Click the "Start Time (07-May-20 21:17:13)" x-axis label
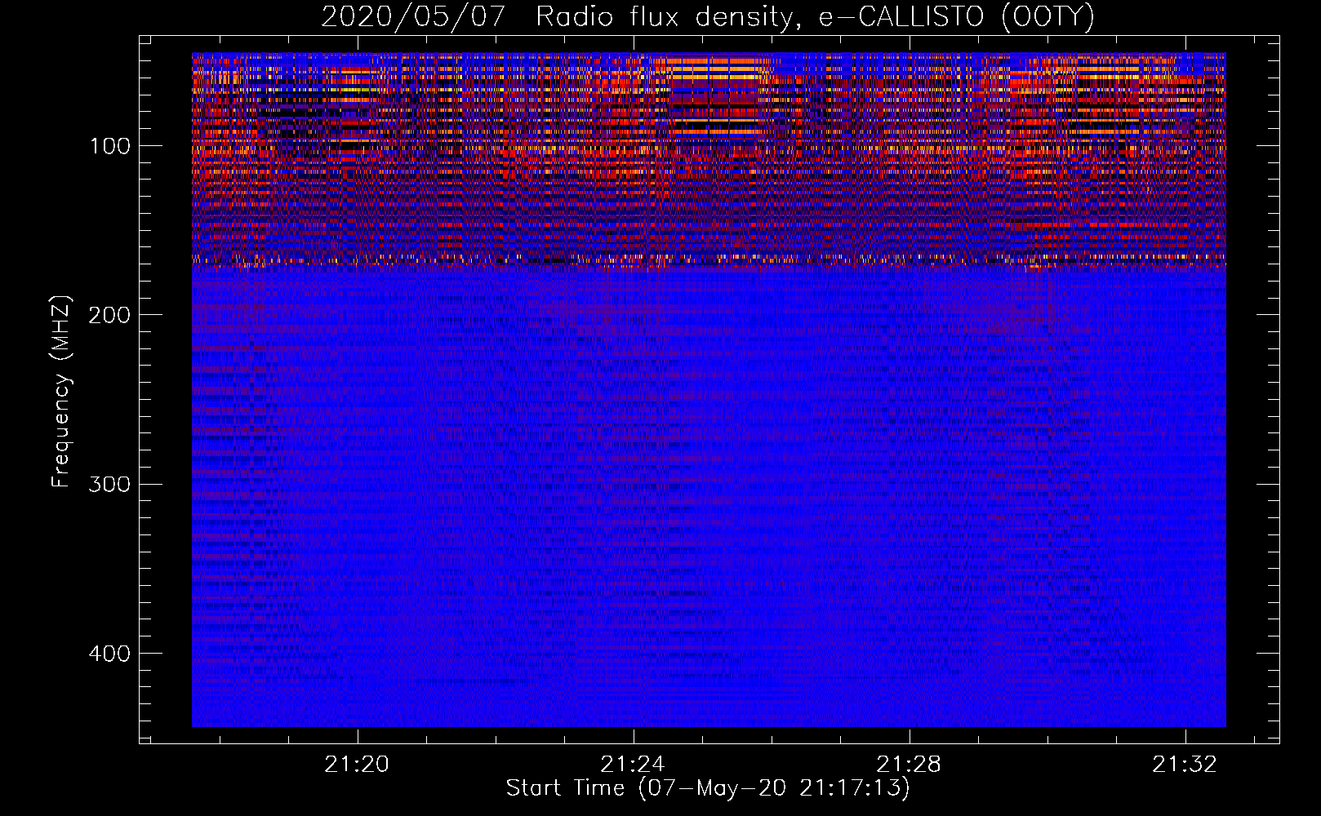The image size is (1321, 816). point(708,788)
